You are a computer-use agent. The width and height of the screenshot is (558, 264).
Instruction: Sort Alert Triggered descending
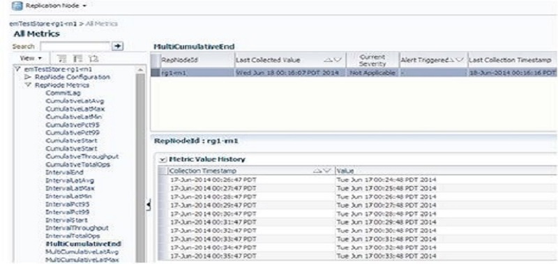pyautogui.click(x=460, y=60)
